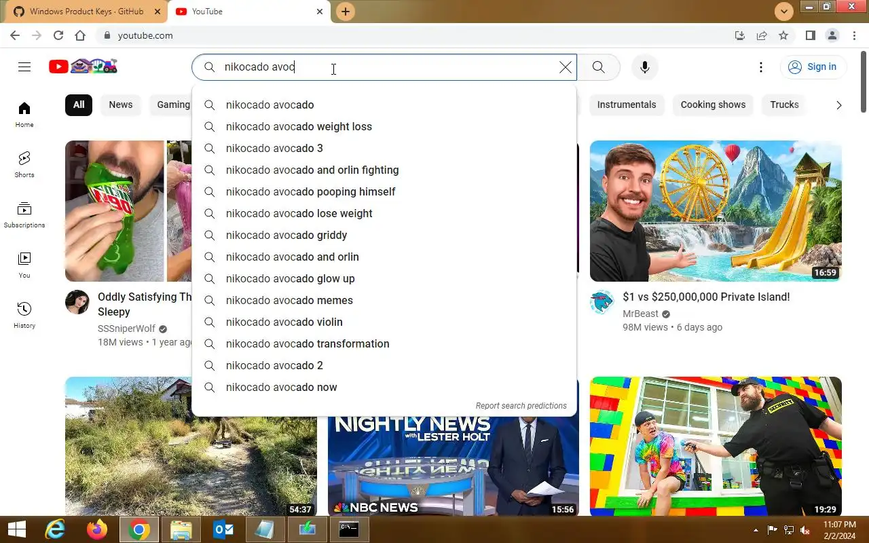The height and width of the screenshot is (543, 869).
Task: Open File Explorer from taskbar
Action: coord(181,529)
